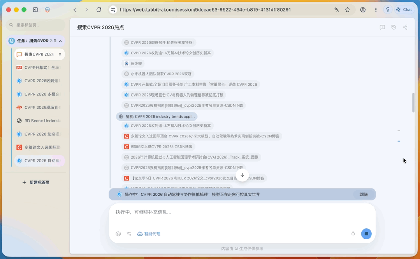Share the session via share icon

pos(405,27)
